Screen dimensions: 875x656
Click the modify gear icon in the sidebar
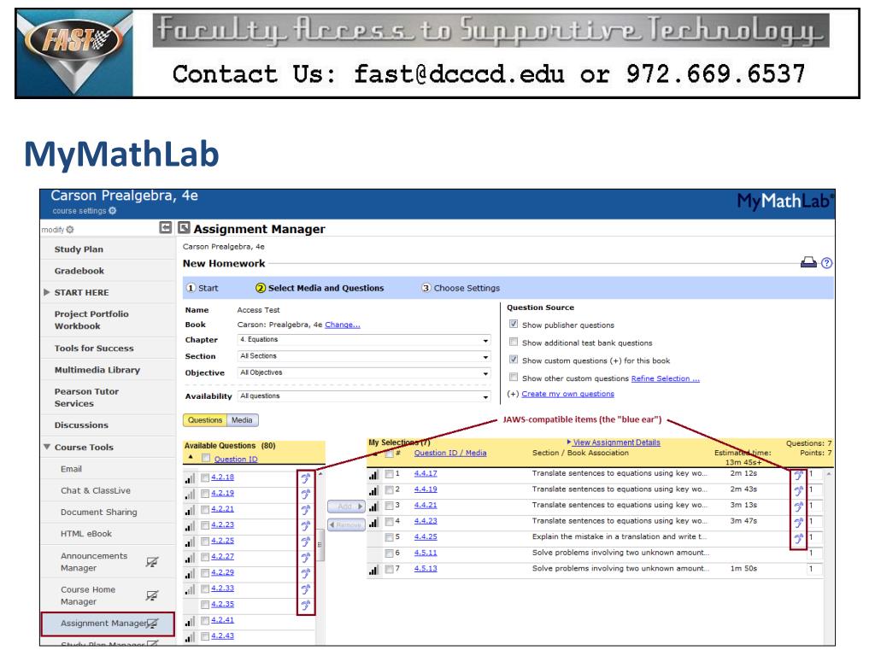[x=70, y=229]
